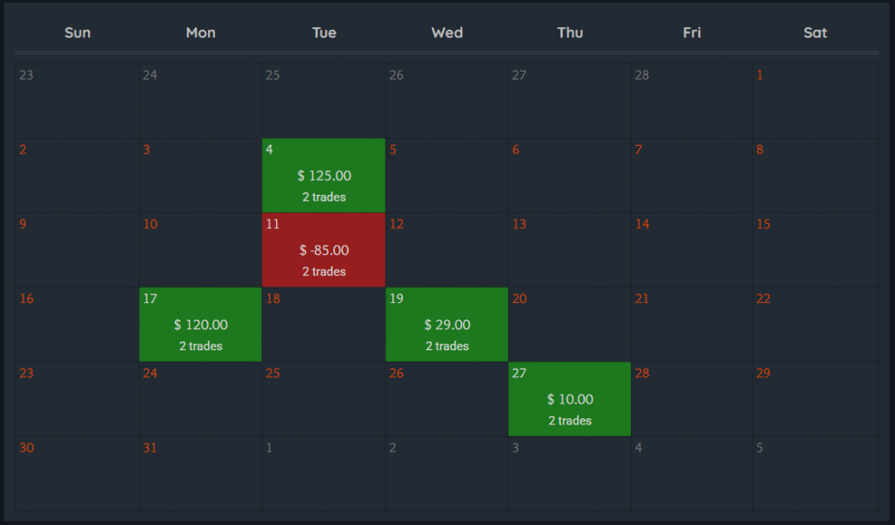The image size is (895, 525).
Task: Click the $29.00 day on the 19th
Action: pos(447,325)
